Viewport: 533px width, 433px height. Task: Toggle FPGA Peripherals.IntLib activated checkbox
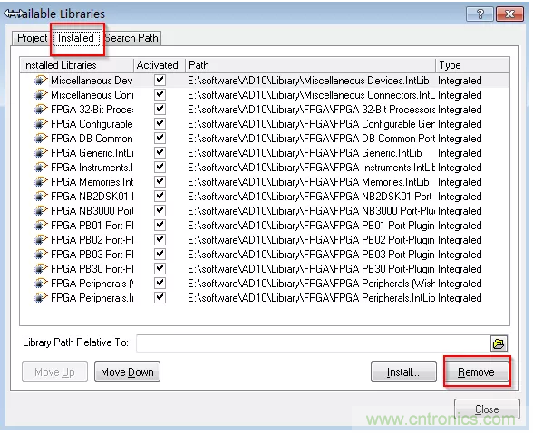click(x=160, y=297)
